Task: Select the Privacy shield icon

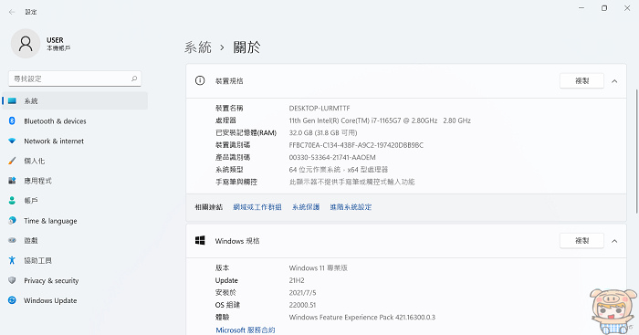Action: [12, 280]
